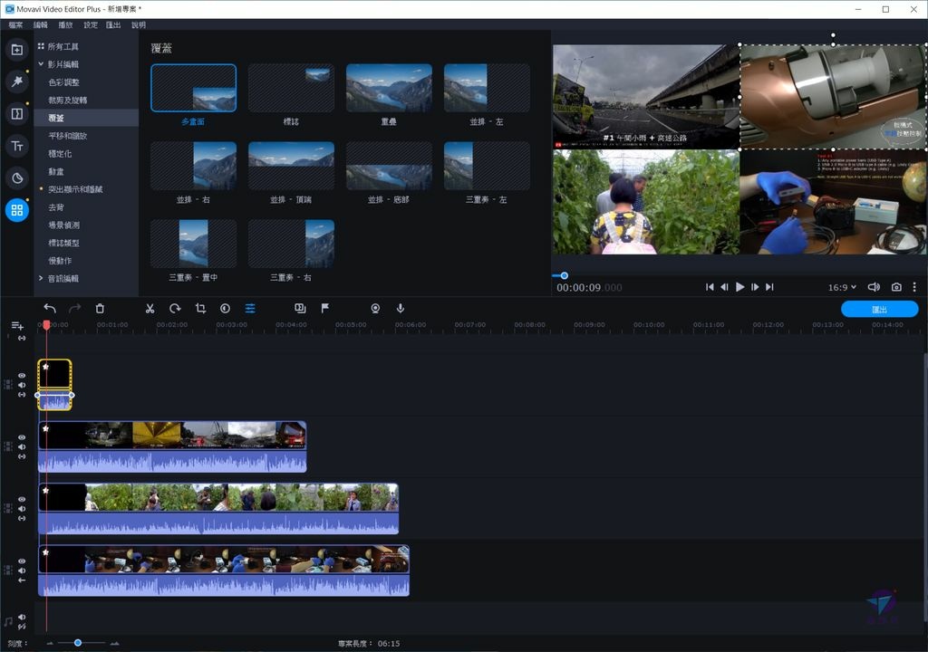Skip to the next clip
The height and width of the screenshot is (652, 928).
coord(769,287)
